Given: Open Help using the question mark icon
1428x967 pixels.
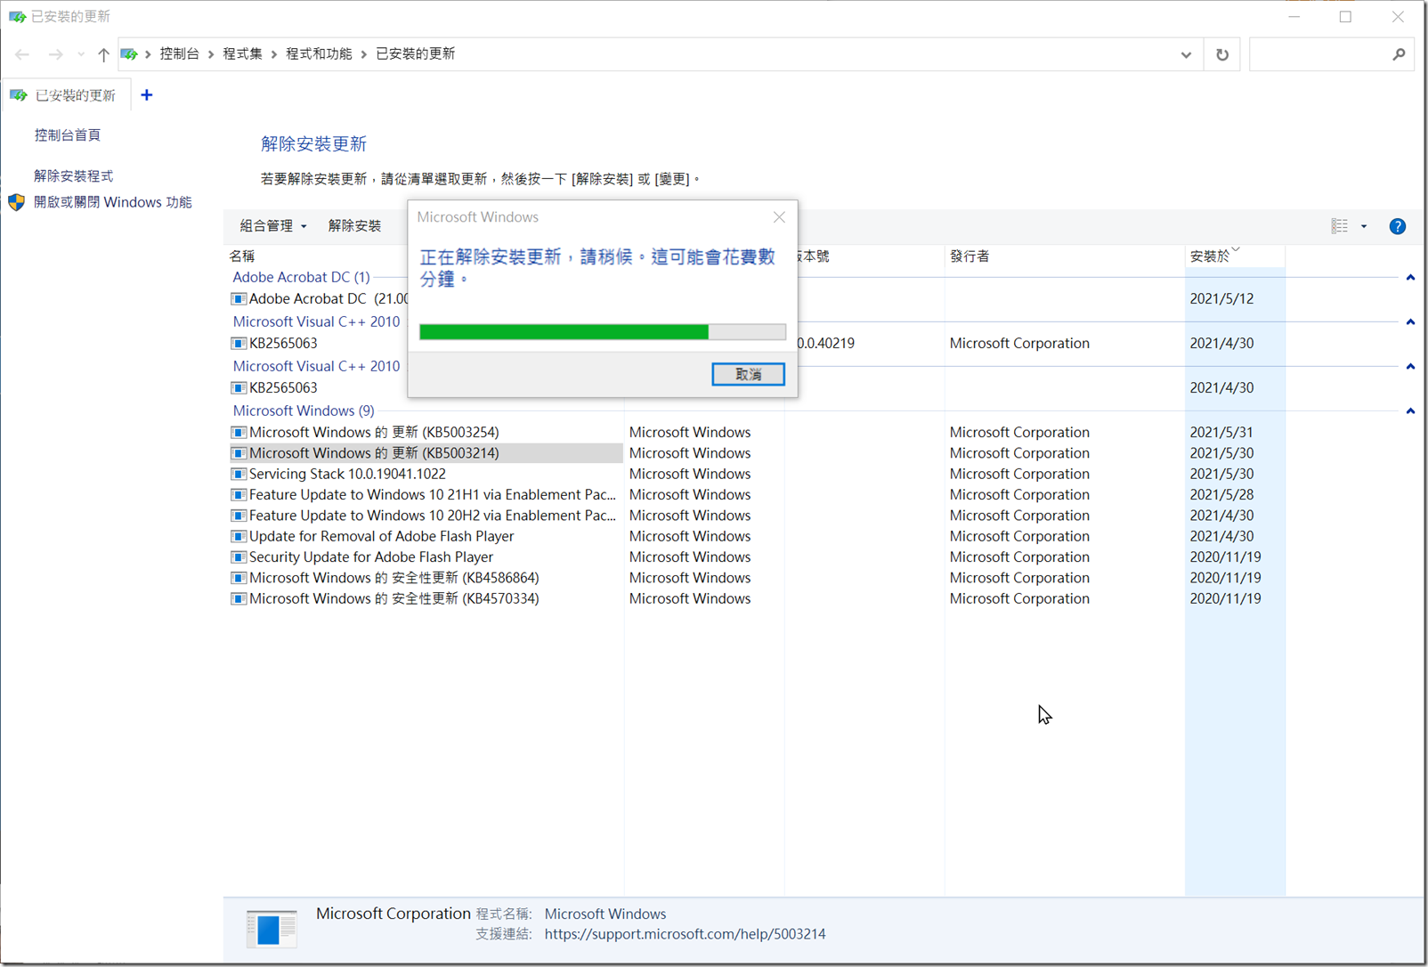Looking at the screenshot, I should tap(1397, 225).
